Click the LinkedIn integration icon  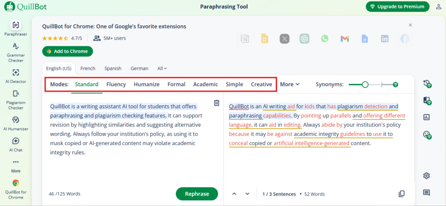pos(385,39)
